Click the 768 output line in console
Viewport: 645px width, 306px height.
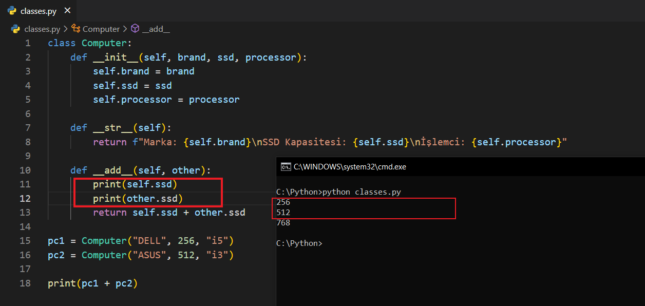point(283,223)
